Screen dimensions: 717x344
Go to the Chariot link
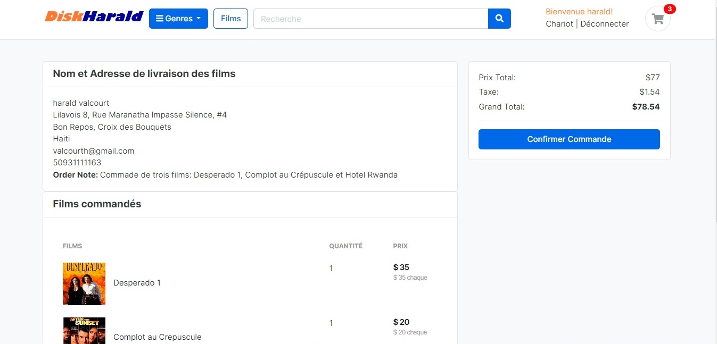(559, 24)
